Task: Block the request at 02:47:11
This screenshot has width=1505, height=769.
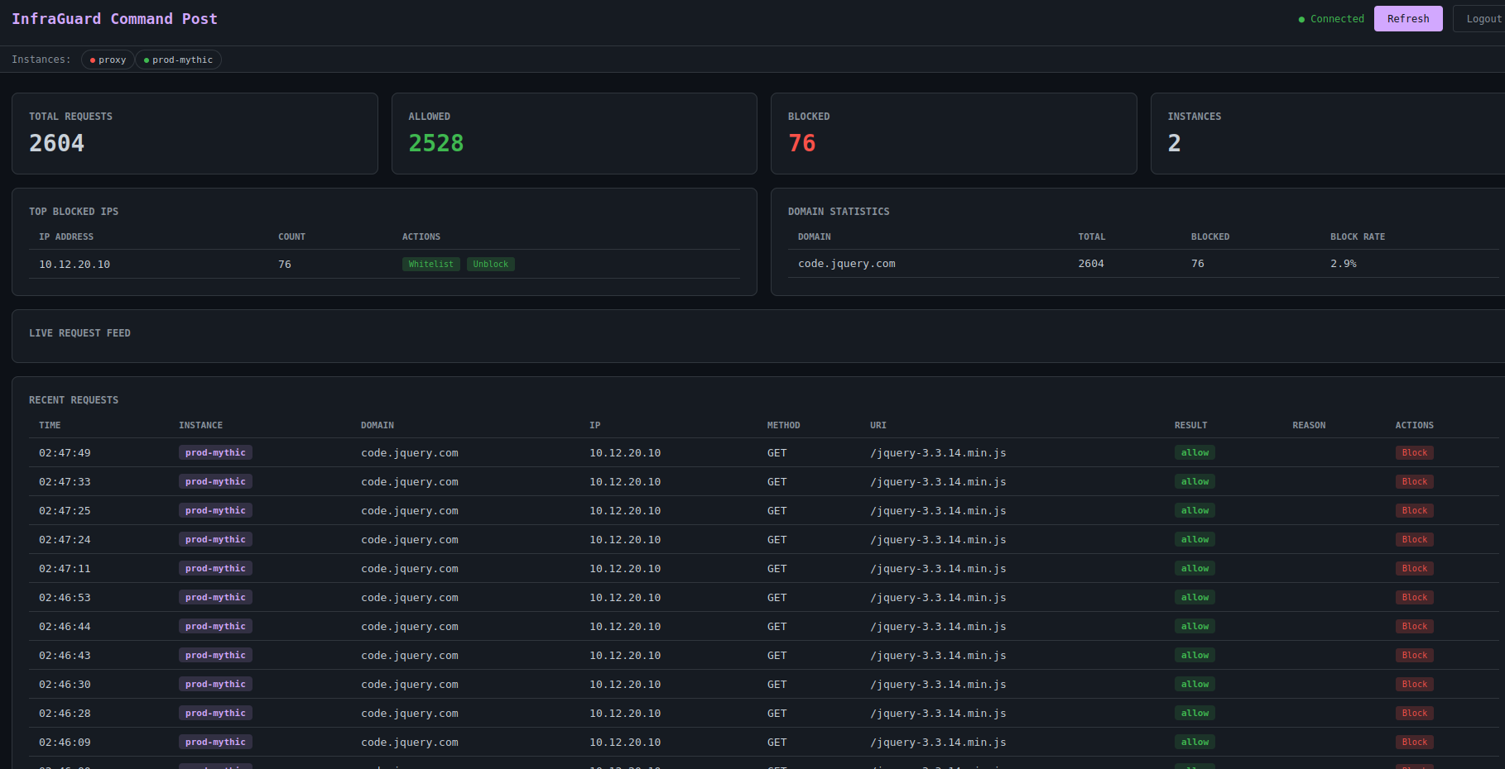Action: (x=1414, y=569)
